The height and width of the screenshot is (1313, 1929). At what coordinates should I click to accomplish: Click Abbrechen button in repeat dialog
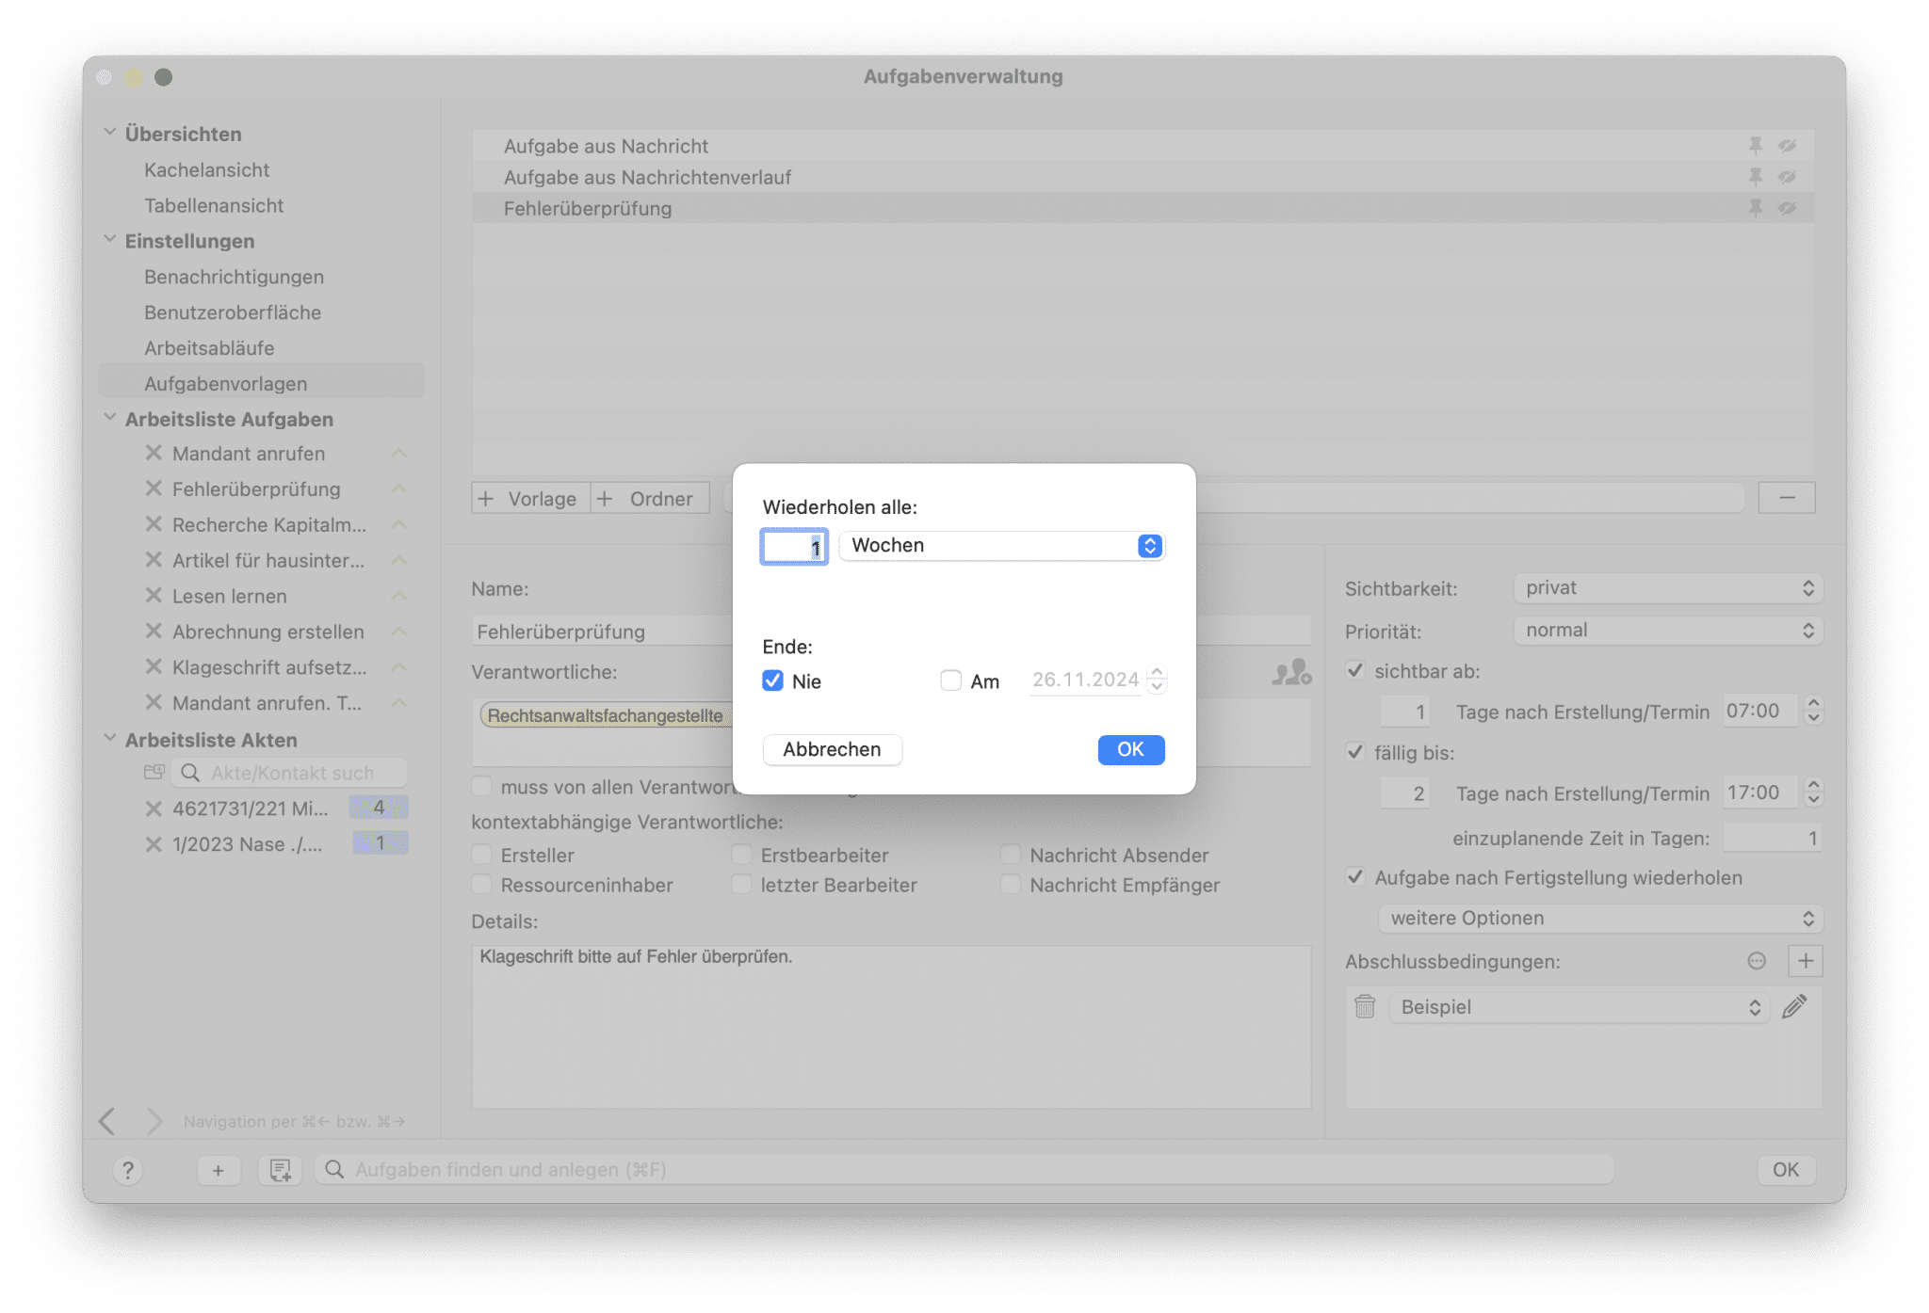pos(831,749)
